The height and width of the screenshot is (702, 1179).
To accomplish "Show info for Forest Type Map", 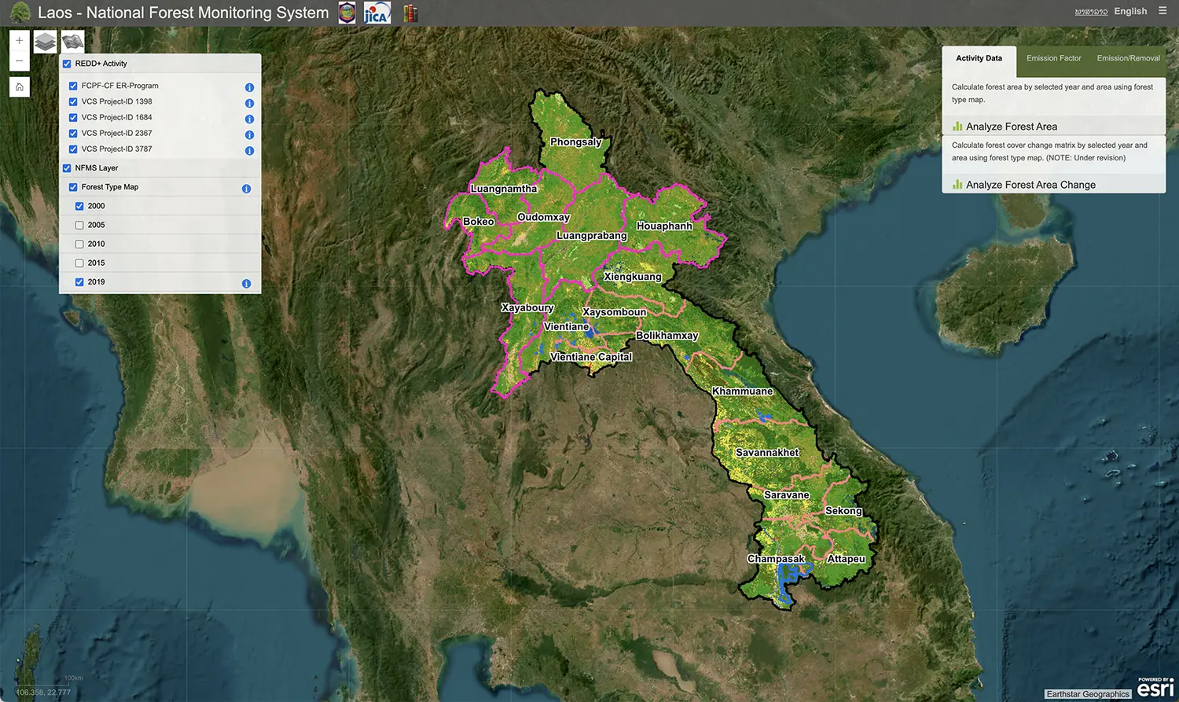I will (246, 189).
